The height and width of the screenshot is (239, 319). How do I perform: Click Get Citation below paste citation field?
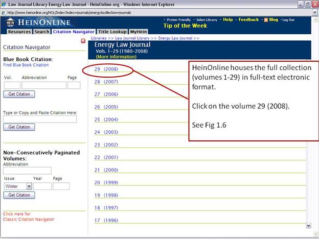point(19,127)
